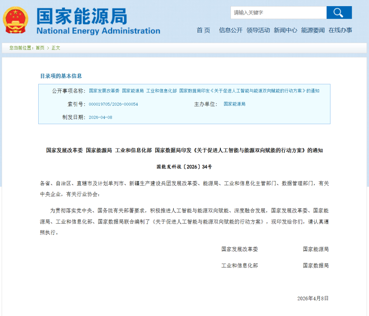The image size is (369, 316).
Task: Open the 在线办事 navigation menu item
Action: point(340,30)
